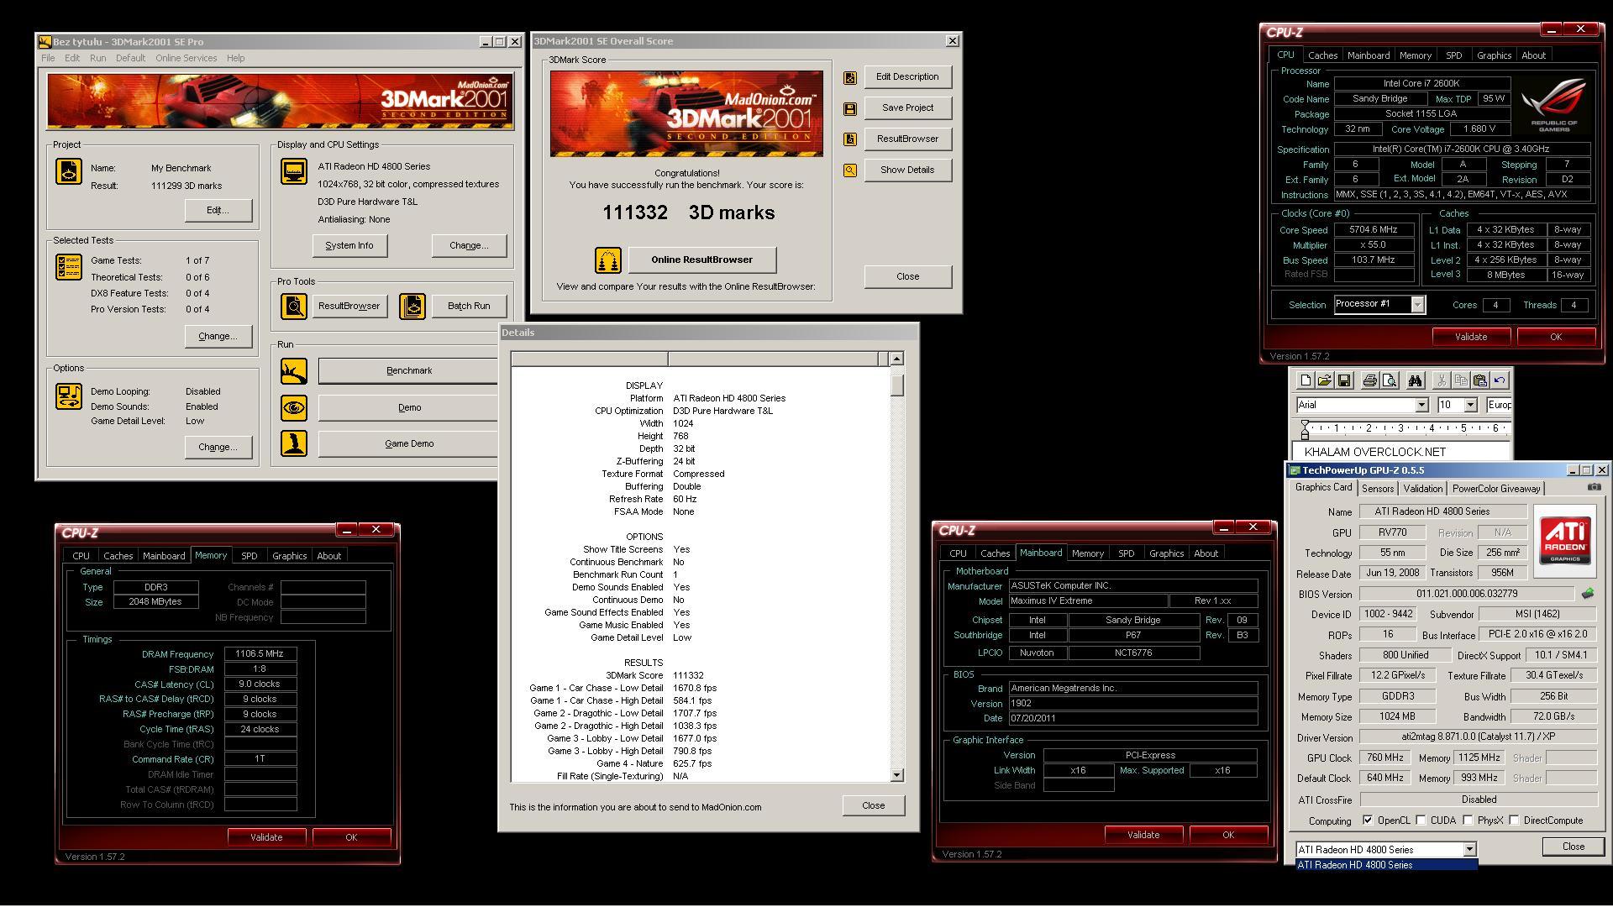Click OK in top-right CPU-Z window
This screenshot has height=907, width=1613.
point(1555,337)
